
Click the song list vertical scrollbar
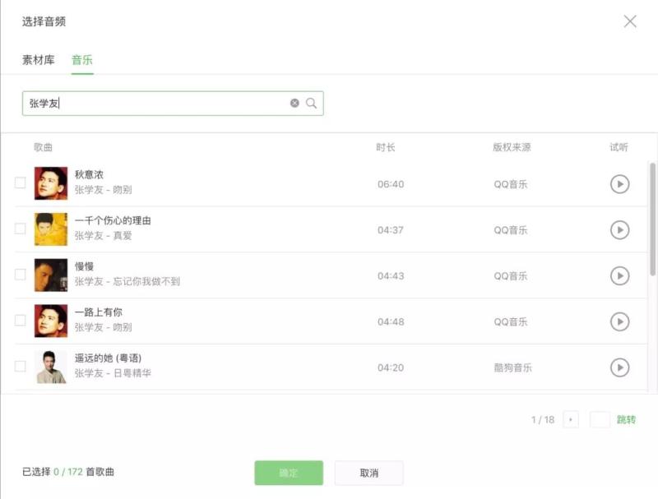tap(653, 218)
